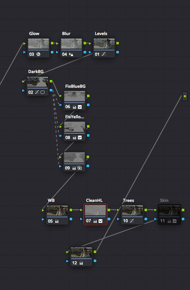Click the qualifier icon on CleanHL node 07
Image resolution: width=190 pixels, height=290 pixels.
(100, 221)
